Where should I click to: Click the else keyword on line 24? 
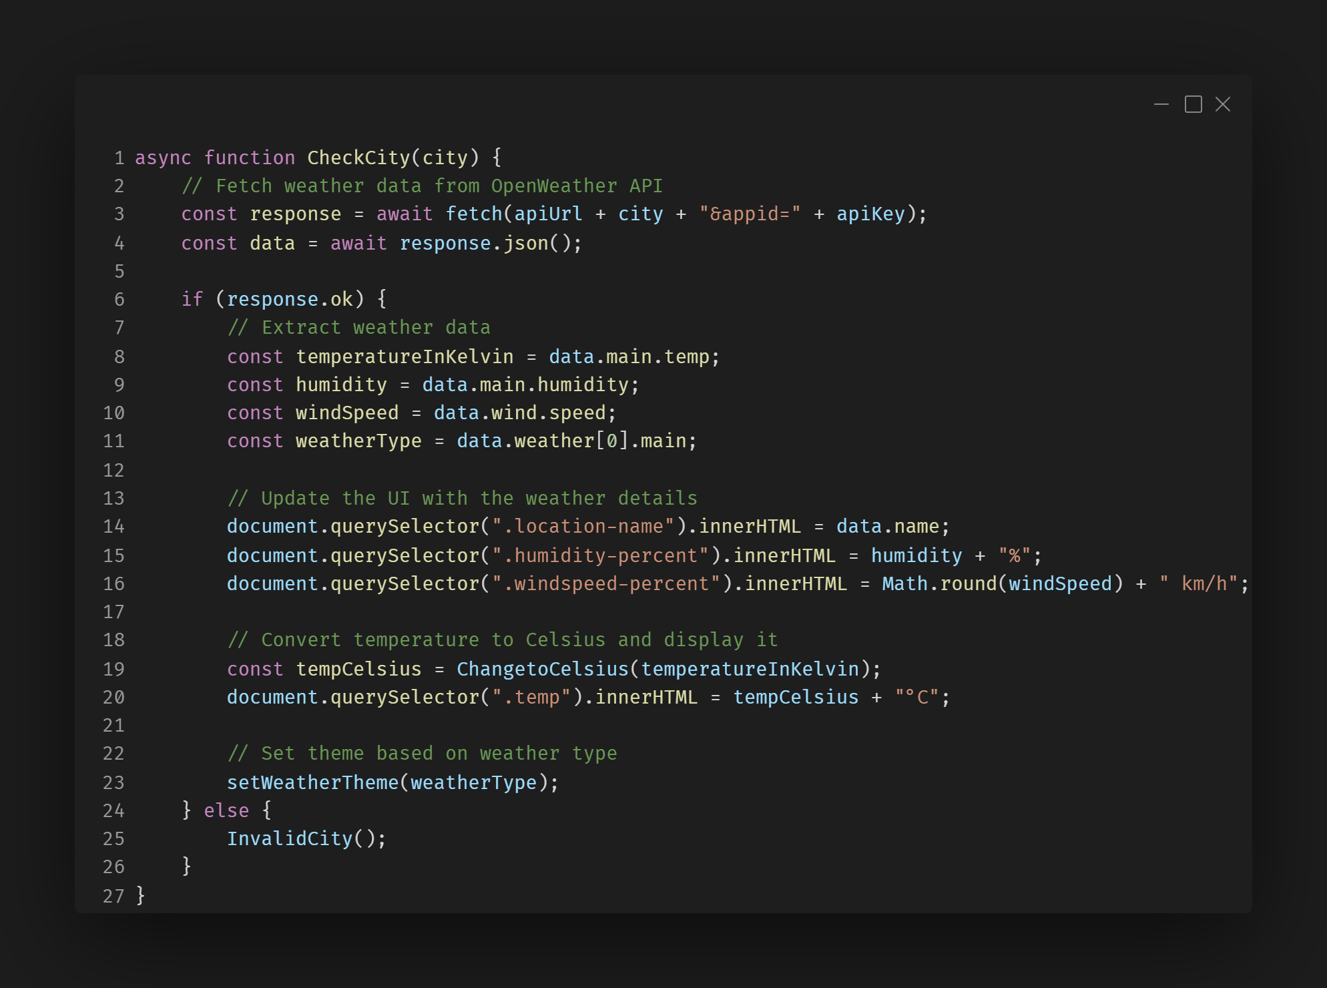[x=226, y=810]
